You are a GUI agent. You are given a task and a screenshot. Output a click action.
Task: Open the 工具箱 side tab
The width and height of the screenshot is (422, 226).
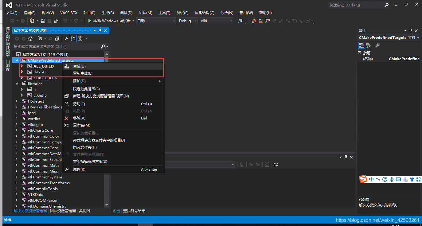(8, 66)
